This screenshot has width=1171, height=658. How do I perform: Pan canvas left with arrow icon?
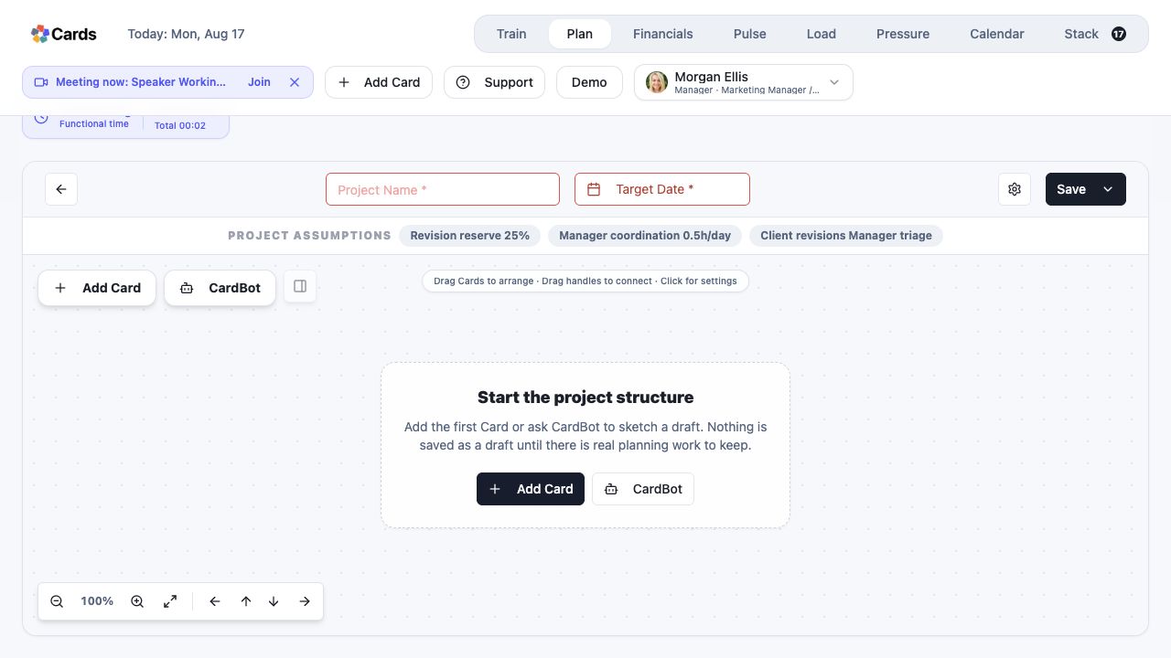(x=215, y=601)
